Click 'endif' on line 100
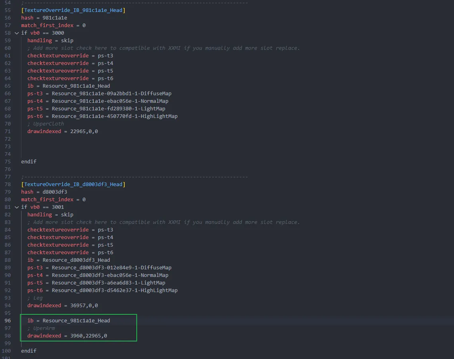This screenshot has width=454, height=359. [x=29, y=351]
